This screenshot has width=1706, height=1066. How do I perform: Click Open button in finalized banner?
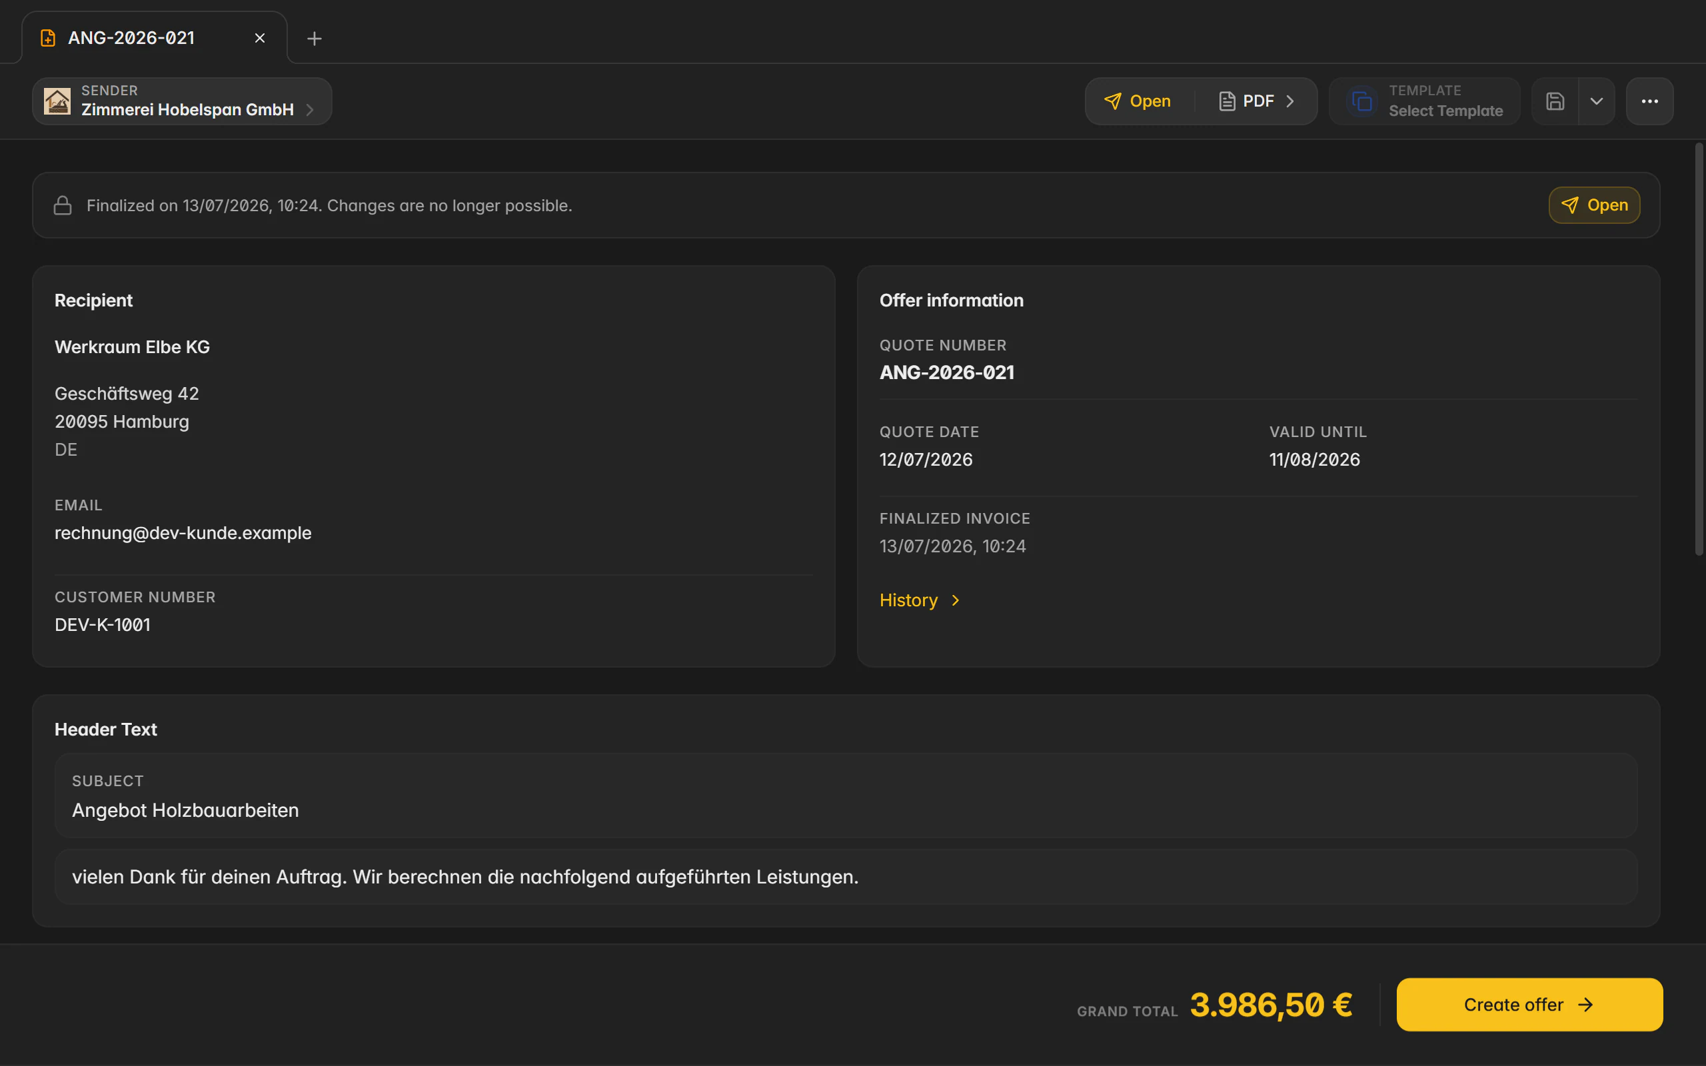[1594, 205]
